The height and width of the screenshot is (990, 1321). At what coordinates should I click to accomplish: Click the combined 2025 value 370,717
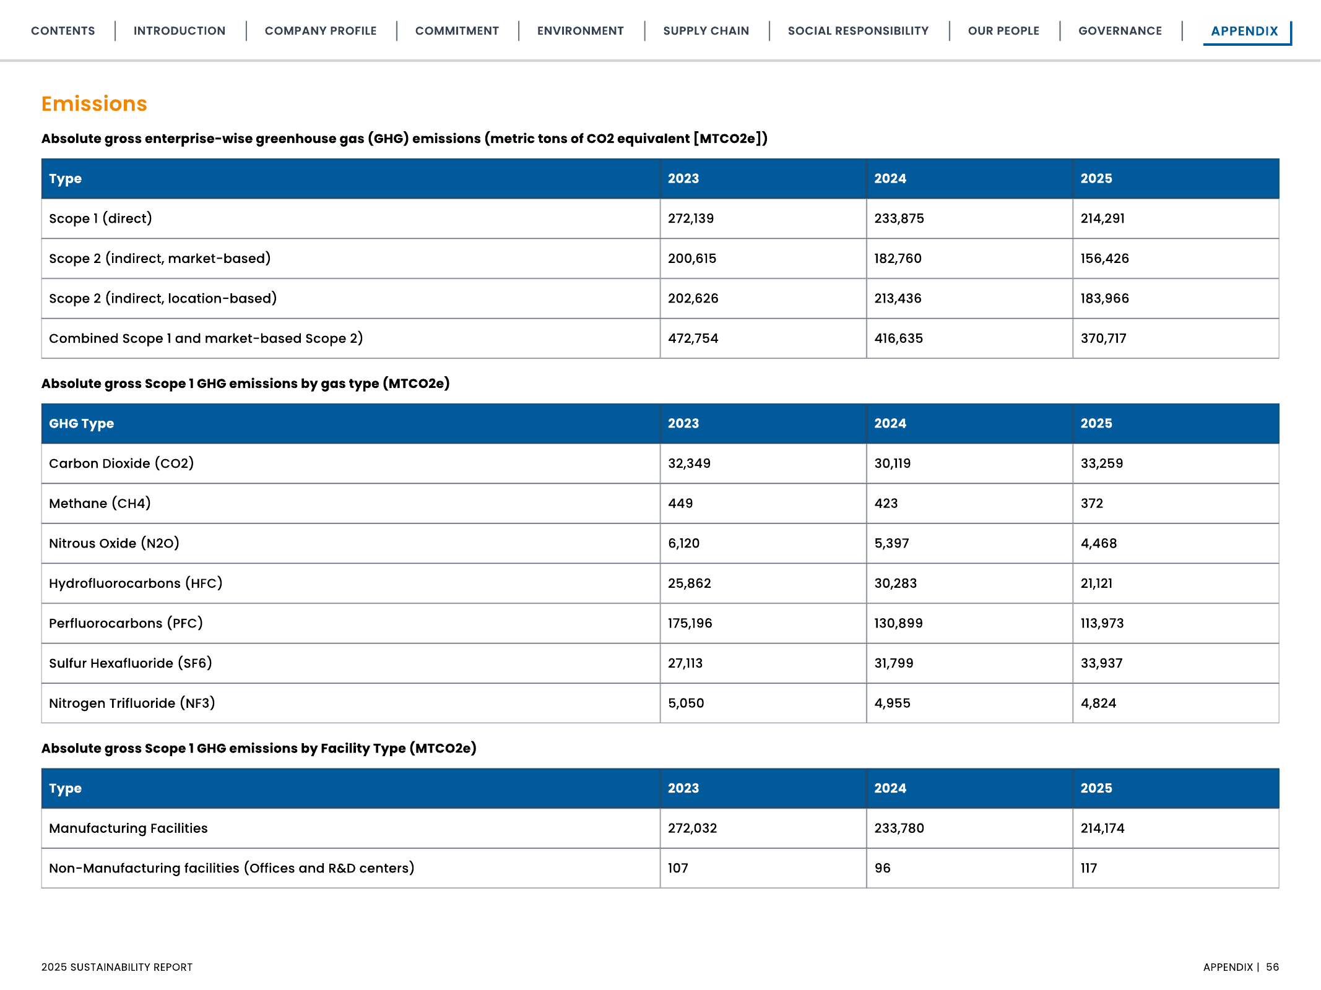pos(1104,338)
